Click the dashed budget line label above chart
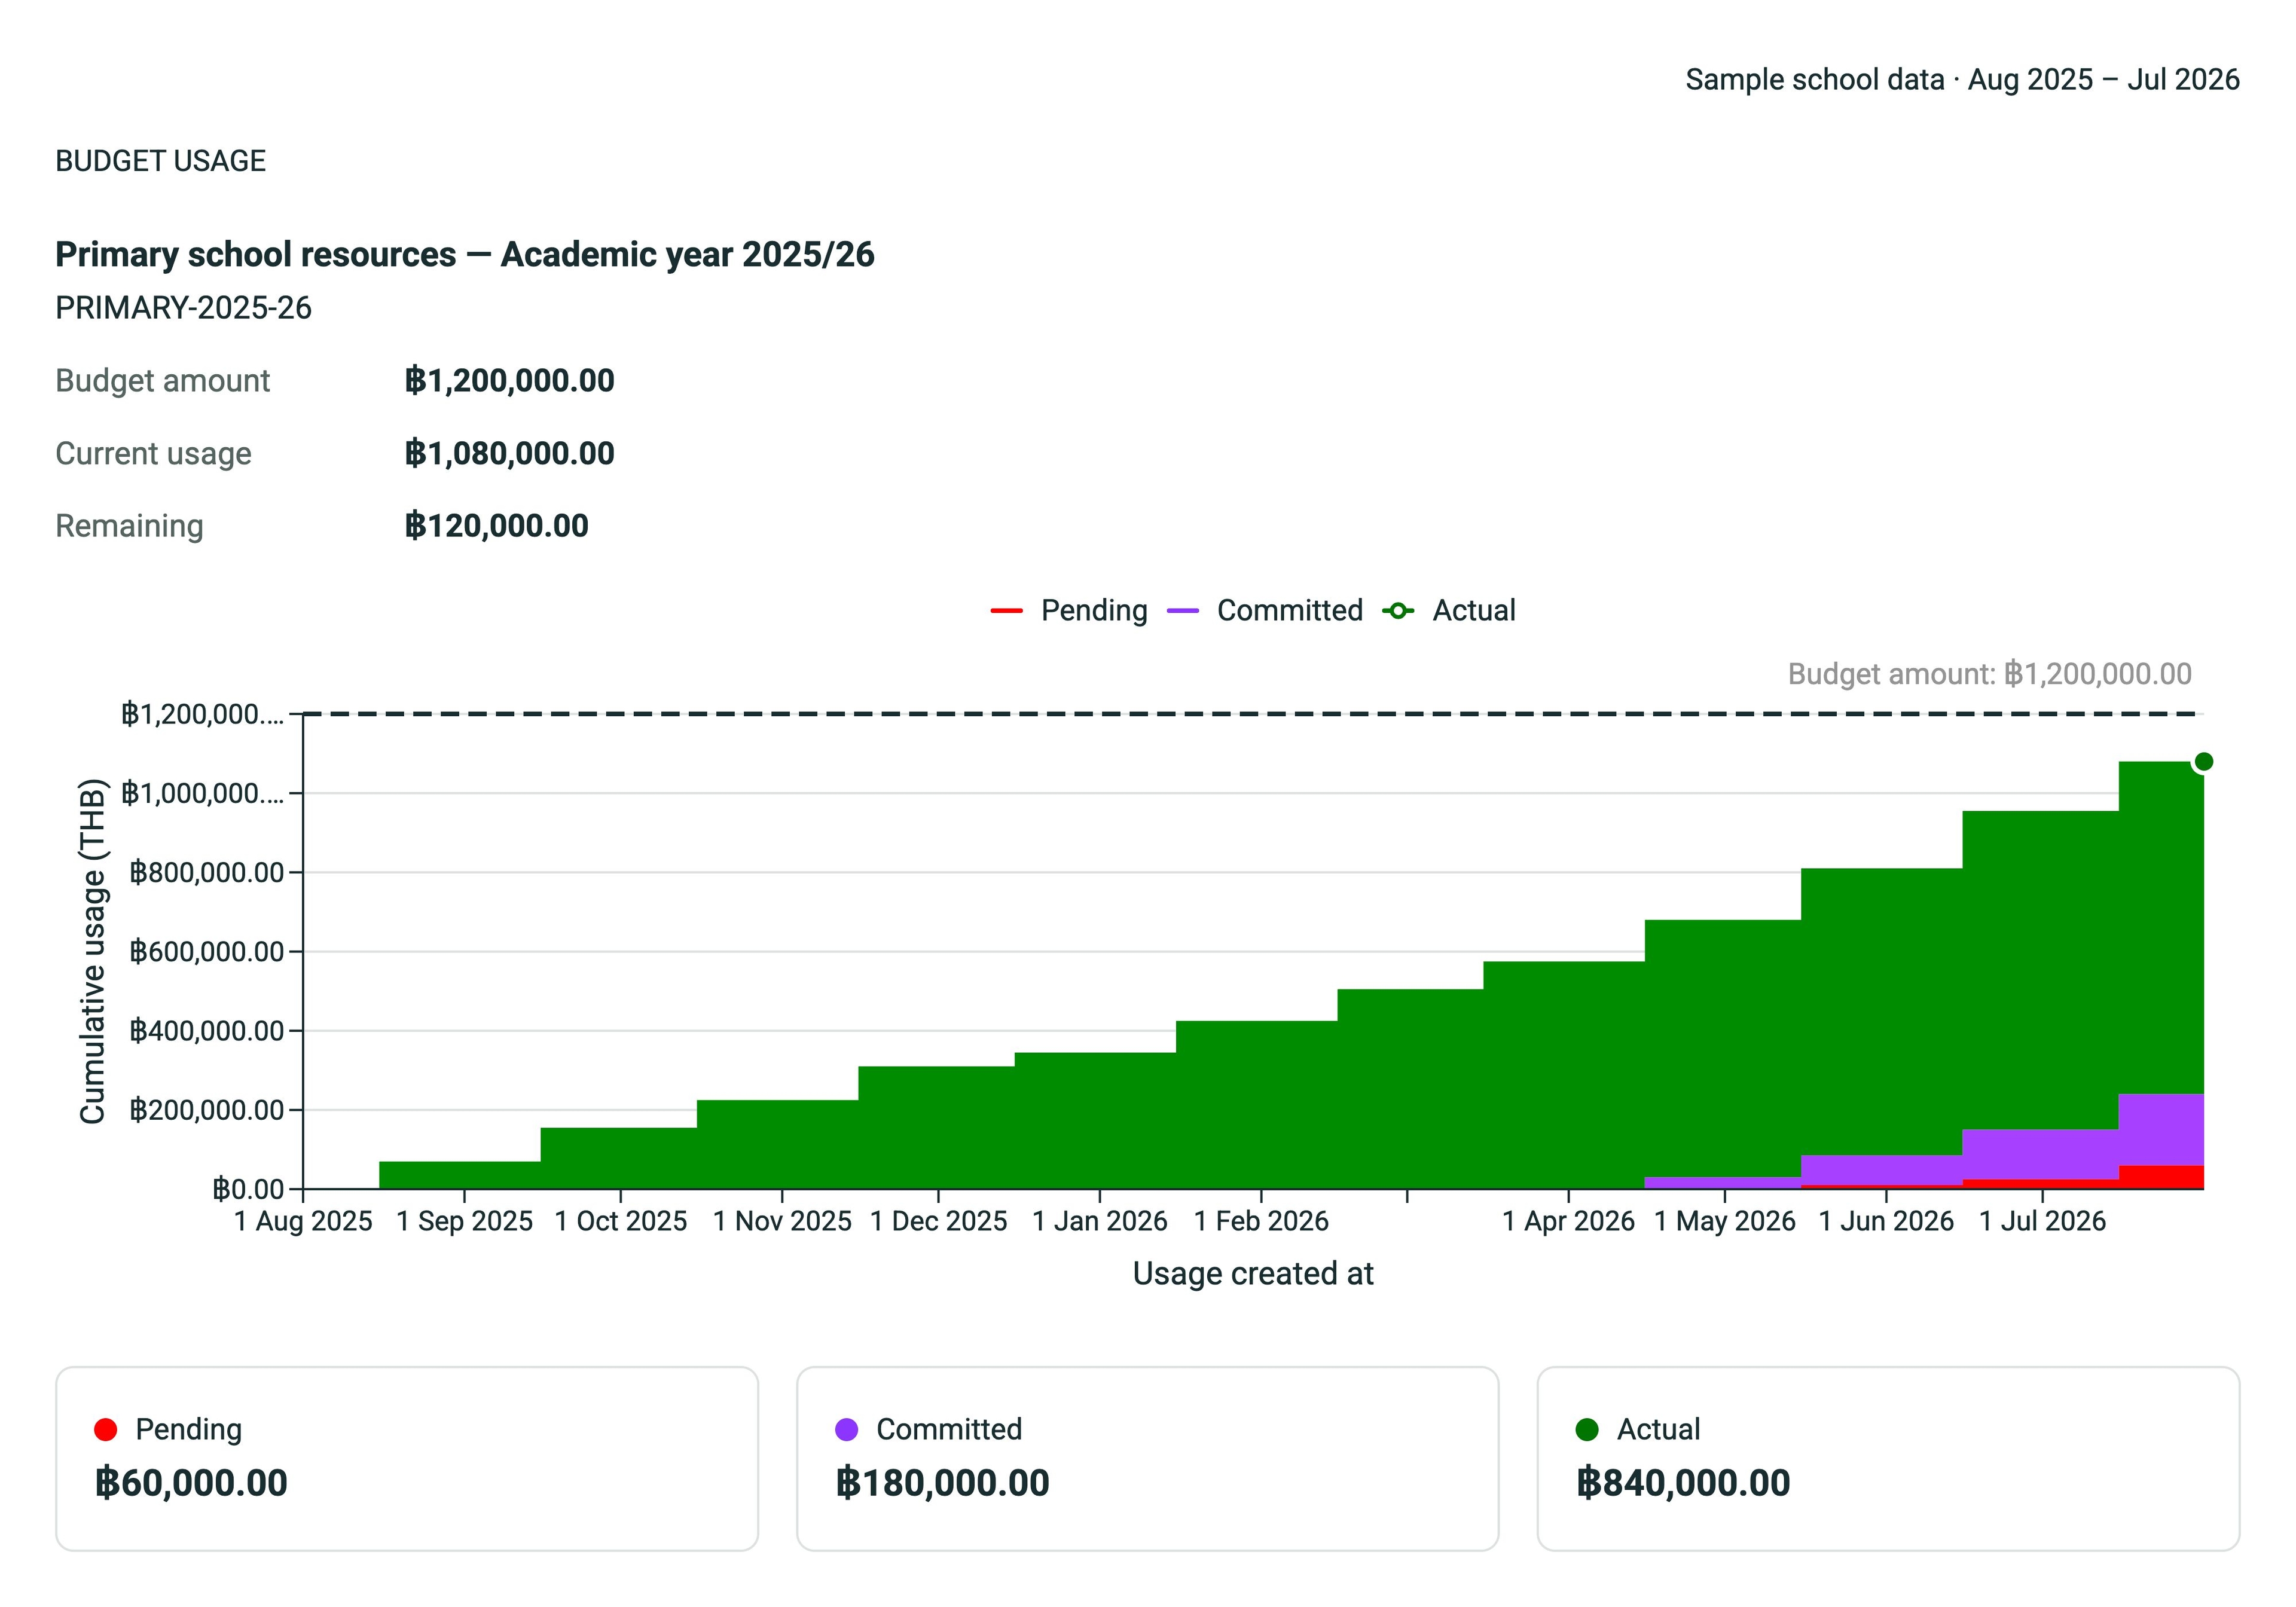This screenshot has width=2296, height=1607. [x=1989, y=674]
